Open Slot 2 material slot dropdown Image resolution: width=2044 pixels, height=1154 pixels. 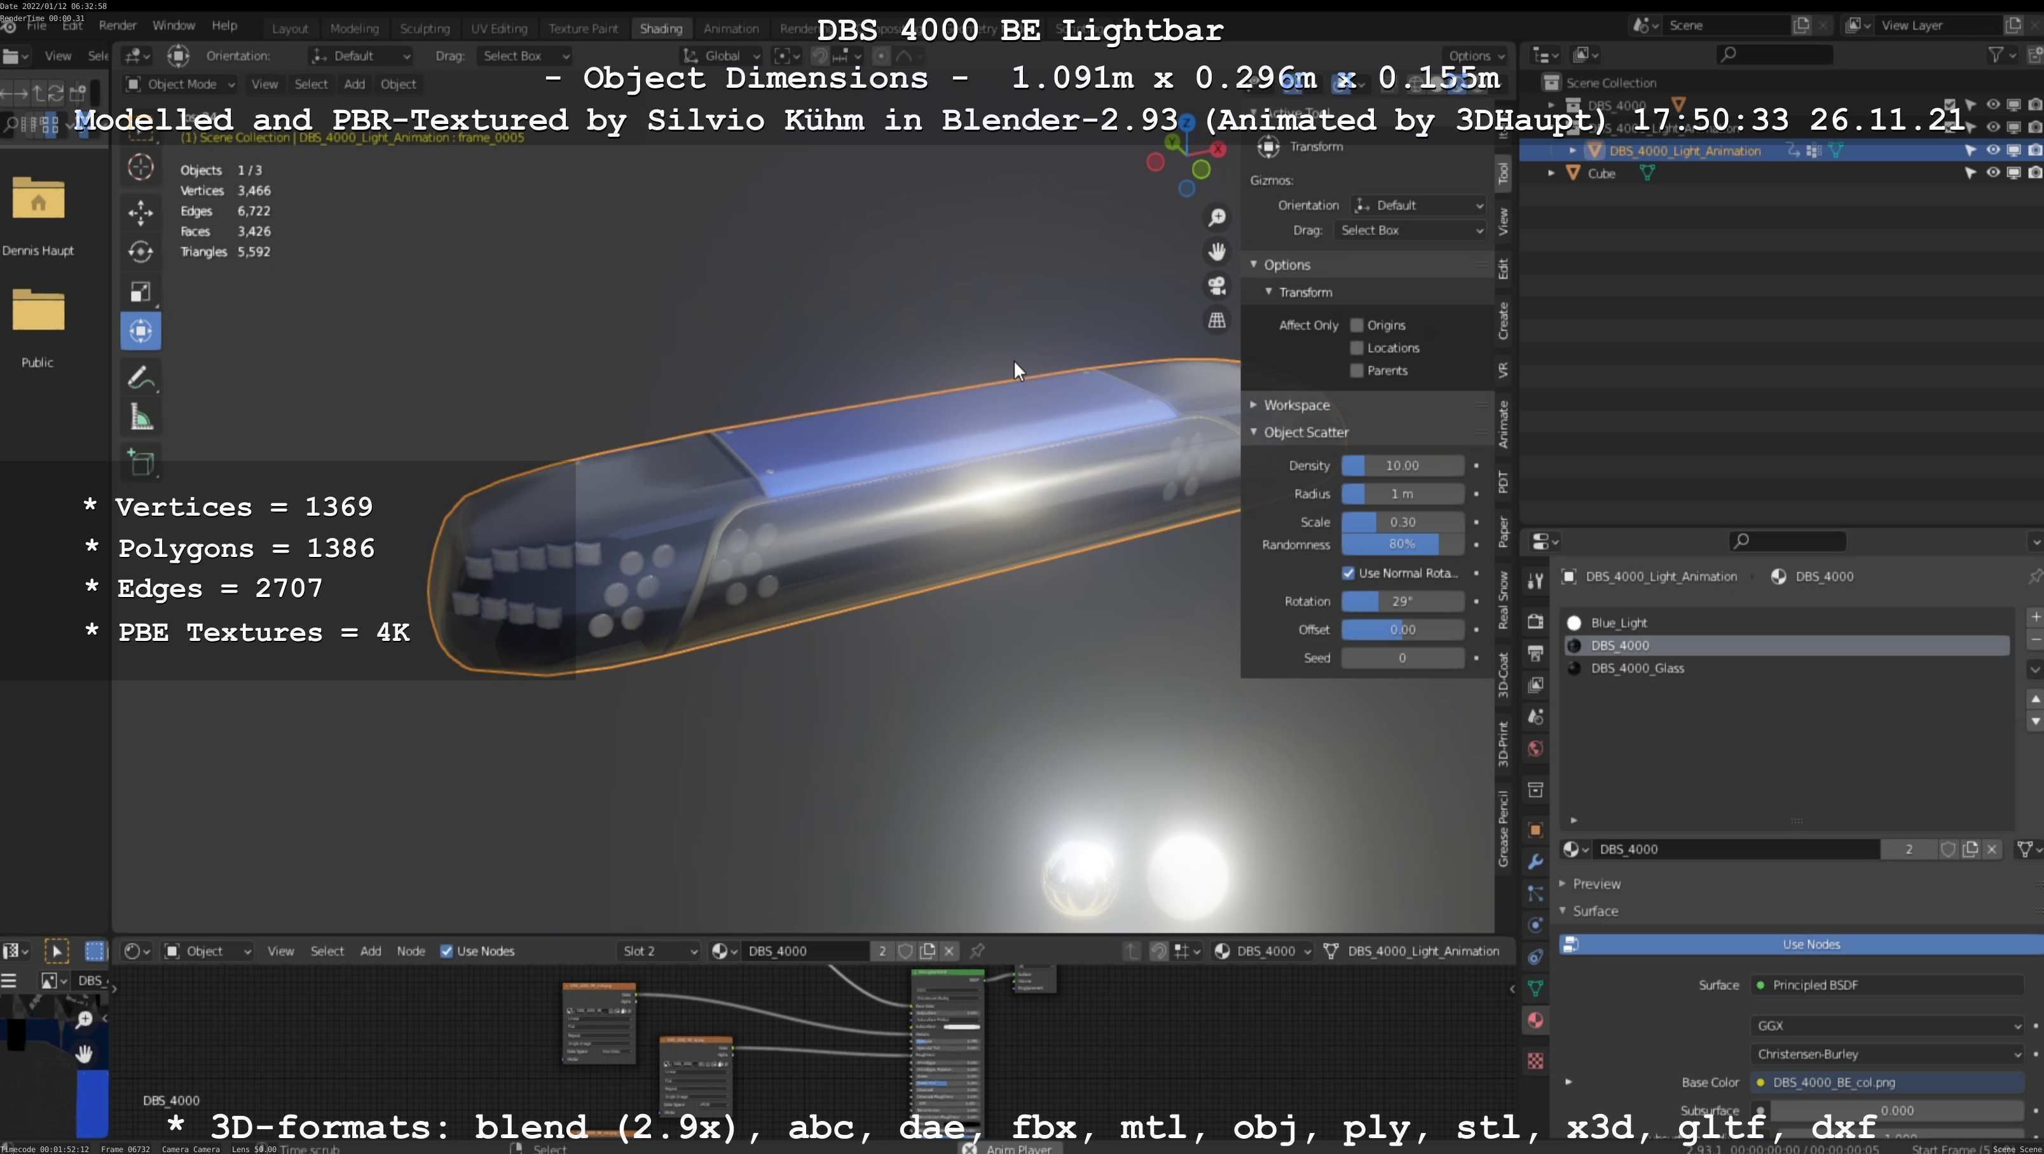click(659, 951)
